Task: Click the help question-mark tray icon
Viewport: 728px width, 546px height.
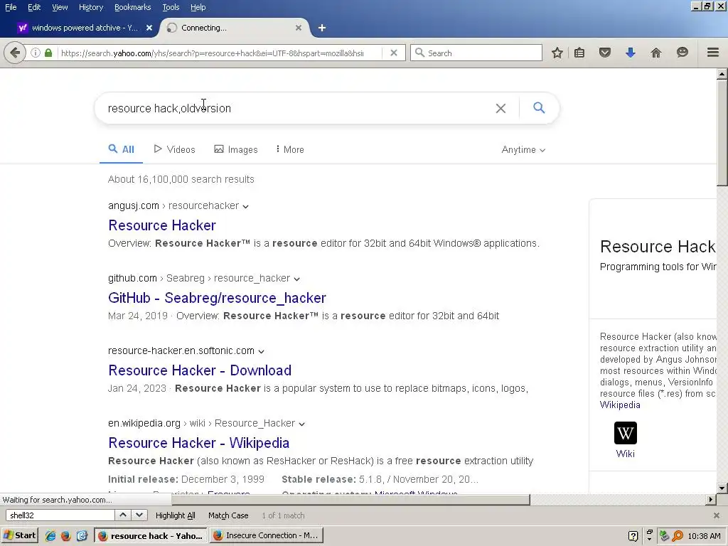Action: (633, 536)
